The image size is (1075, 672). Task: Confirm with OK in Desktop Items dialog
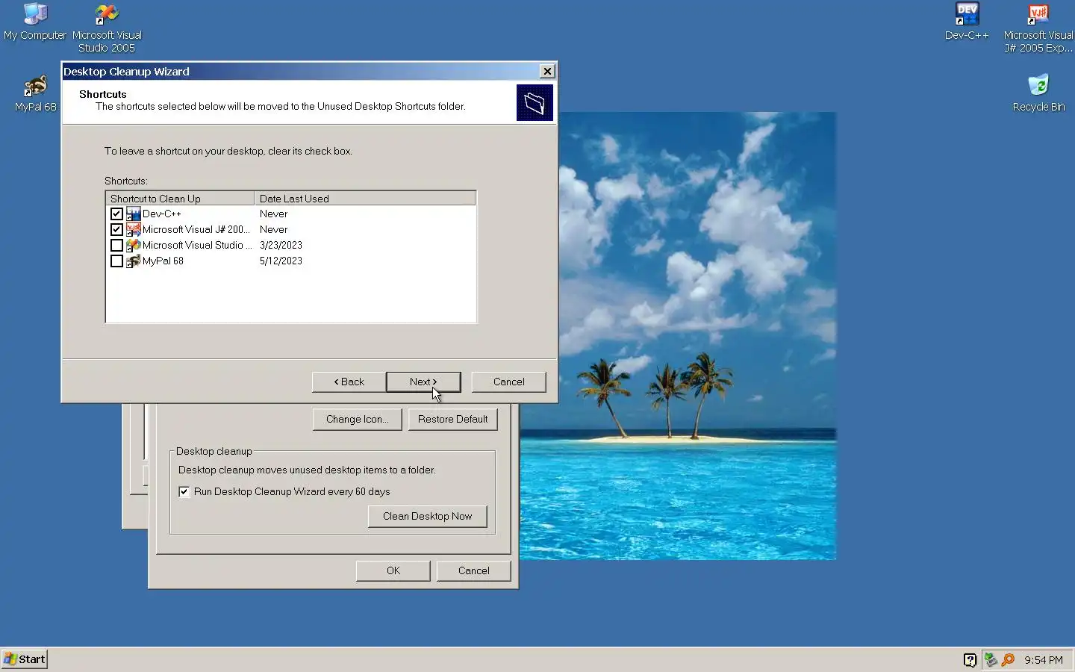pos(393,571)
